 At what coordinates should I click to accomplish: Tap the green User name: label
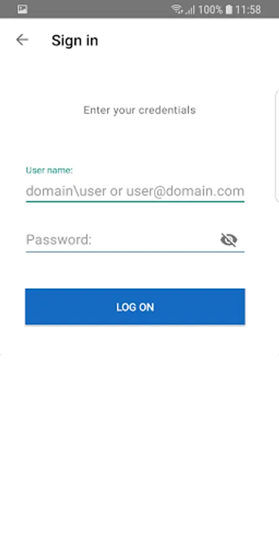point(49,170)
